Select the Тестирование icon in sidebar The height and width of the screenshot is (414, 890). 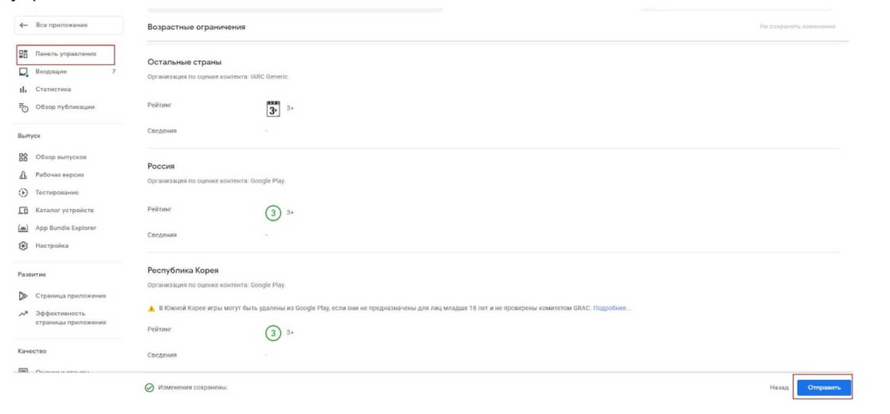point(23,192)
